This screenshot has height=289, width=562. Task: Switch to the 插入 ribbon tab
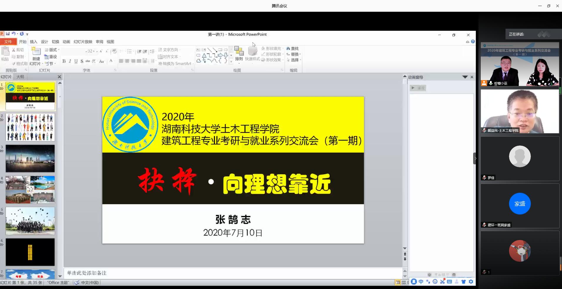(x=33, y=42)
